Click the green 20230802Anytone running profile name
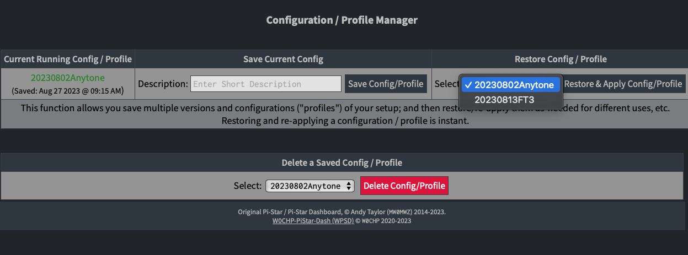This screenshot has width=688, height=255. tap(67, 78)
